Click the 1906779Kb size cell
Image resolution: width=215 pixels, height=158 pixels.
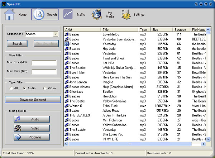[162, 106]
